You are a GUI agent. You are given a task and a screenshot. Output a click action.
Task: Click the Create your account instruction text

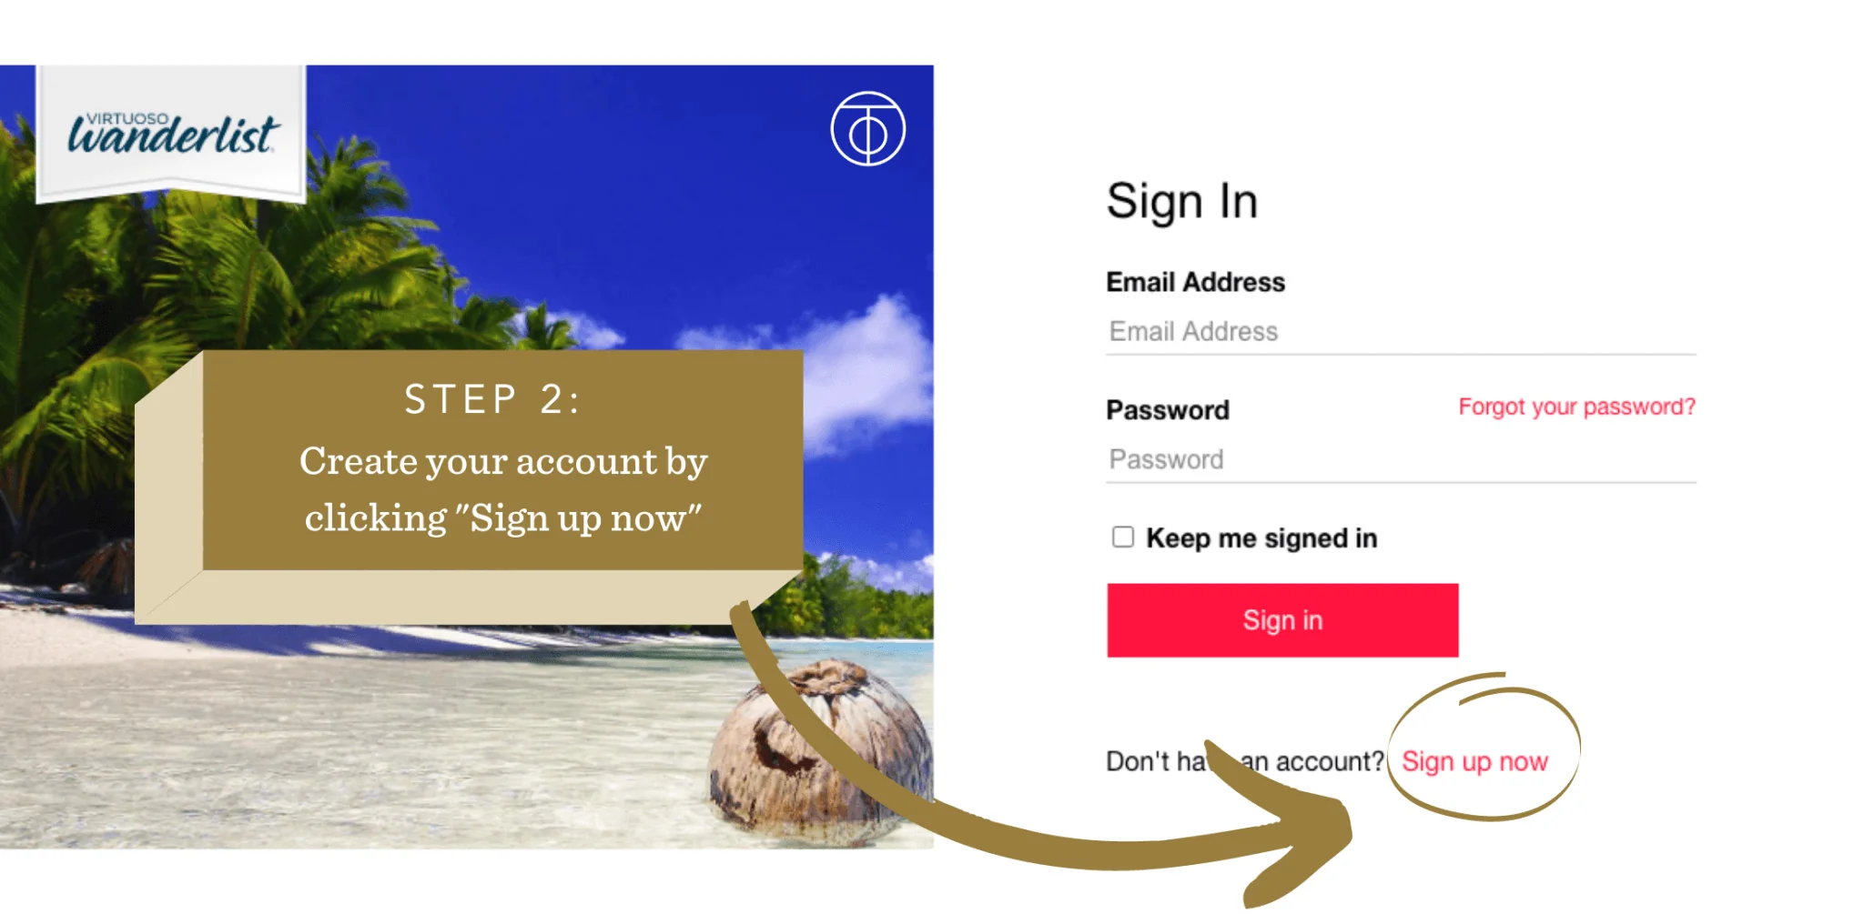click(x=503, y=489)
